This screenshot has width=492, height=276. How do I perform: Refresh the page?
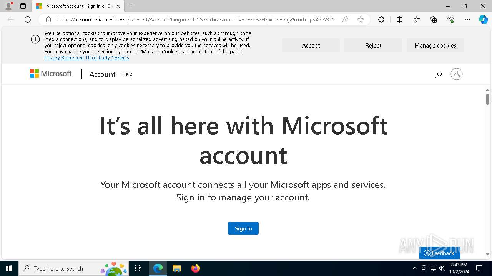28,20
